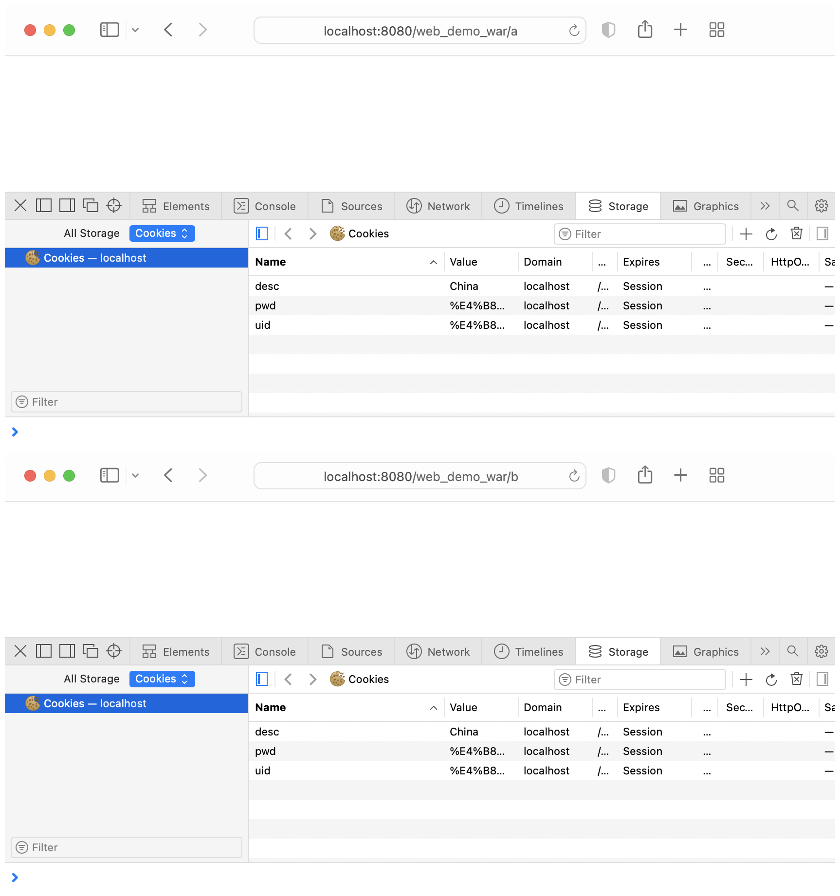Click cookie Filter field in top inspector
This screenshot has width=840, height=896.
pyautogui.click(x=639, y=234)
